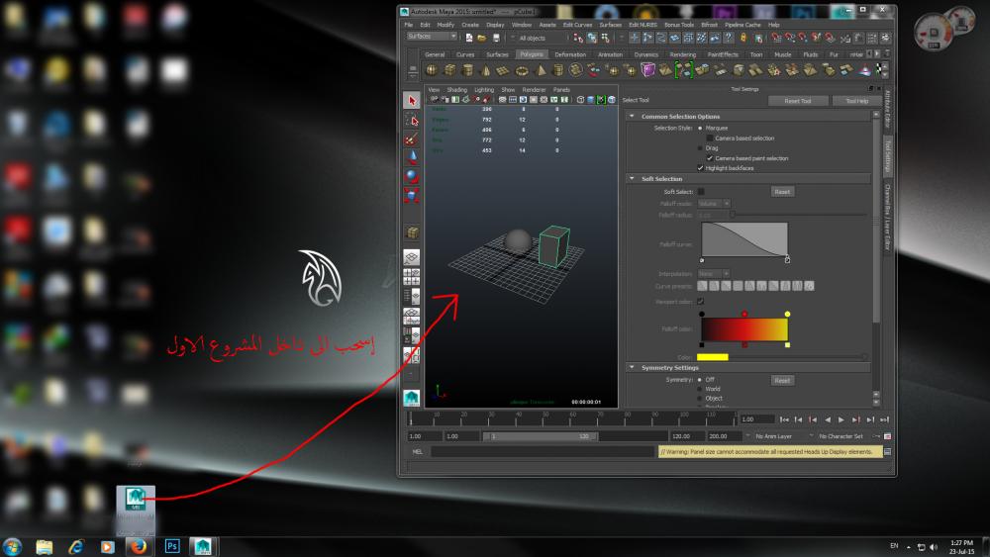Click the question mark help icon on status line
Image resolution: width=990 pixels, height=557 pixels.
click(729, 38)
